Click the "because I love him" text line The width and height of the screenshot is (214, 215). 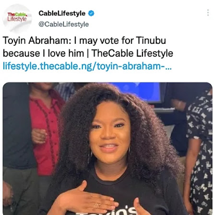44,53
